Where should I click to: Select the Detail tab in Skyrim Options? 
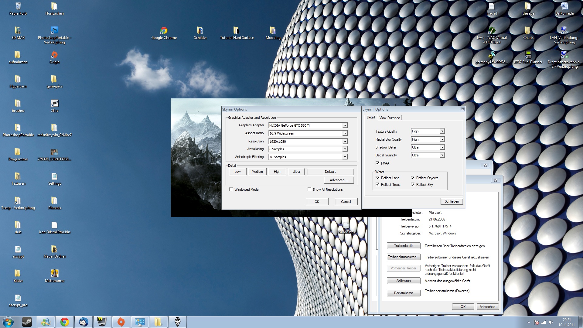click(x=371, y=117)
